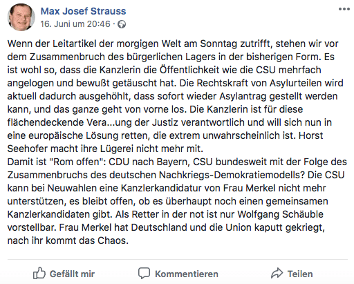Open Max Josef Strauss profile picture

(21, 17)
